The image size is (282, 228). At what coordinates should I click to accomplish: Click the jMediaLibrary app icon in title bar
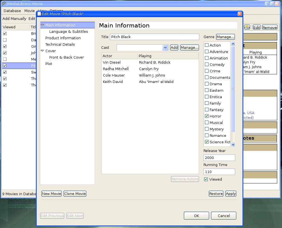[4, 3]
